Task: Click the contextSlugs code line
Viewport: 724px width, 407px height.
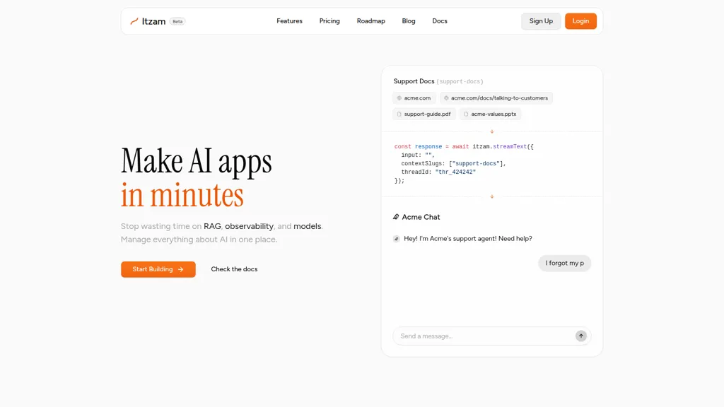Action: pos(453,164)
